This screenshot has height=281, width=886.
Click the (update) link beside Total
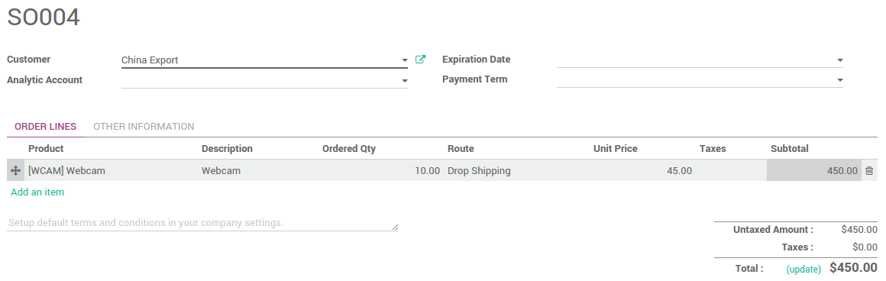[803, 269]
